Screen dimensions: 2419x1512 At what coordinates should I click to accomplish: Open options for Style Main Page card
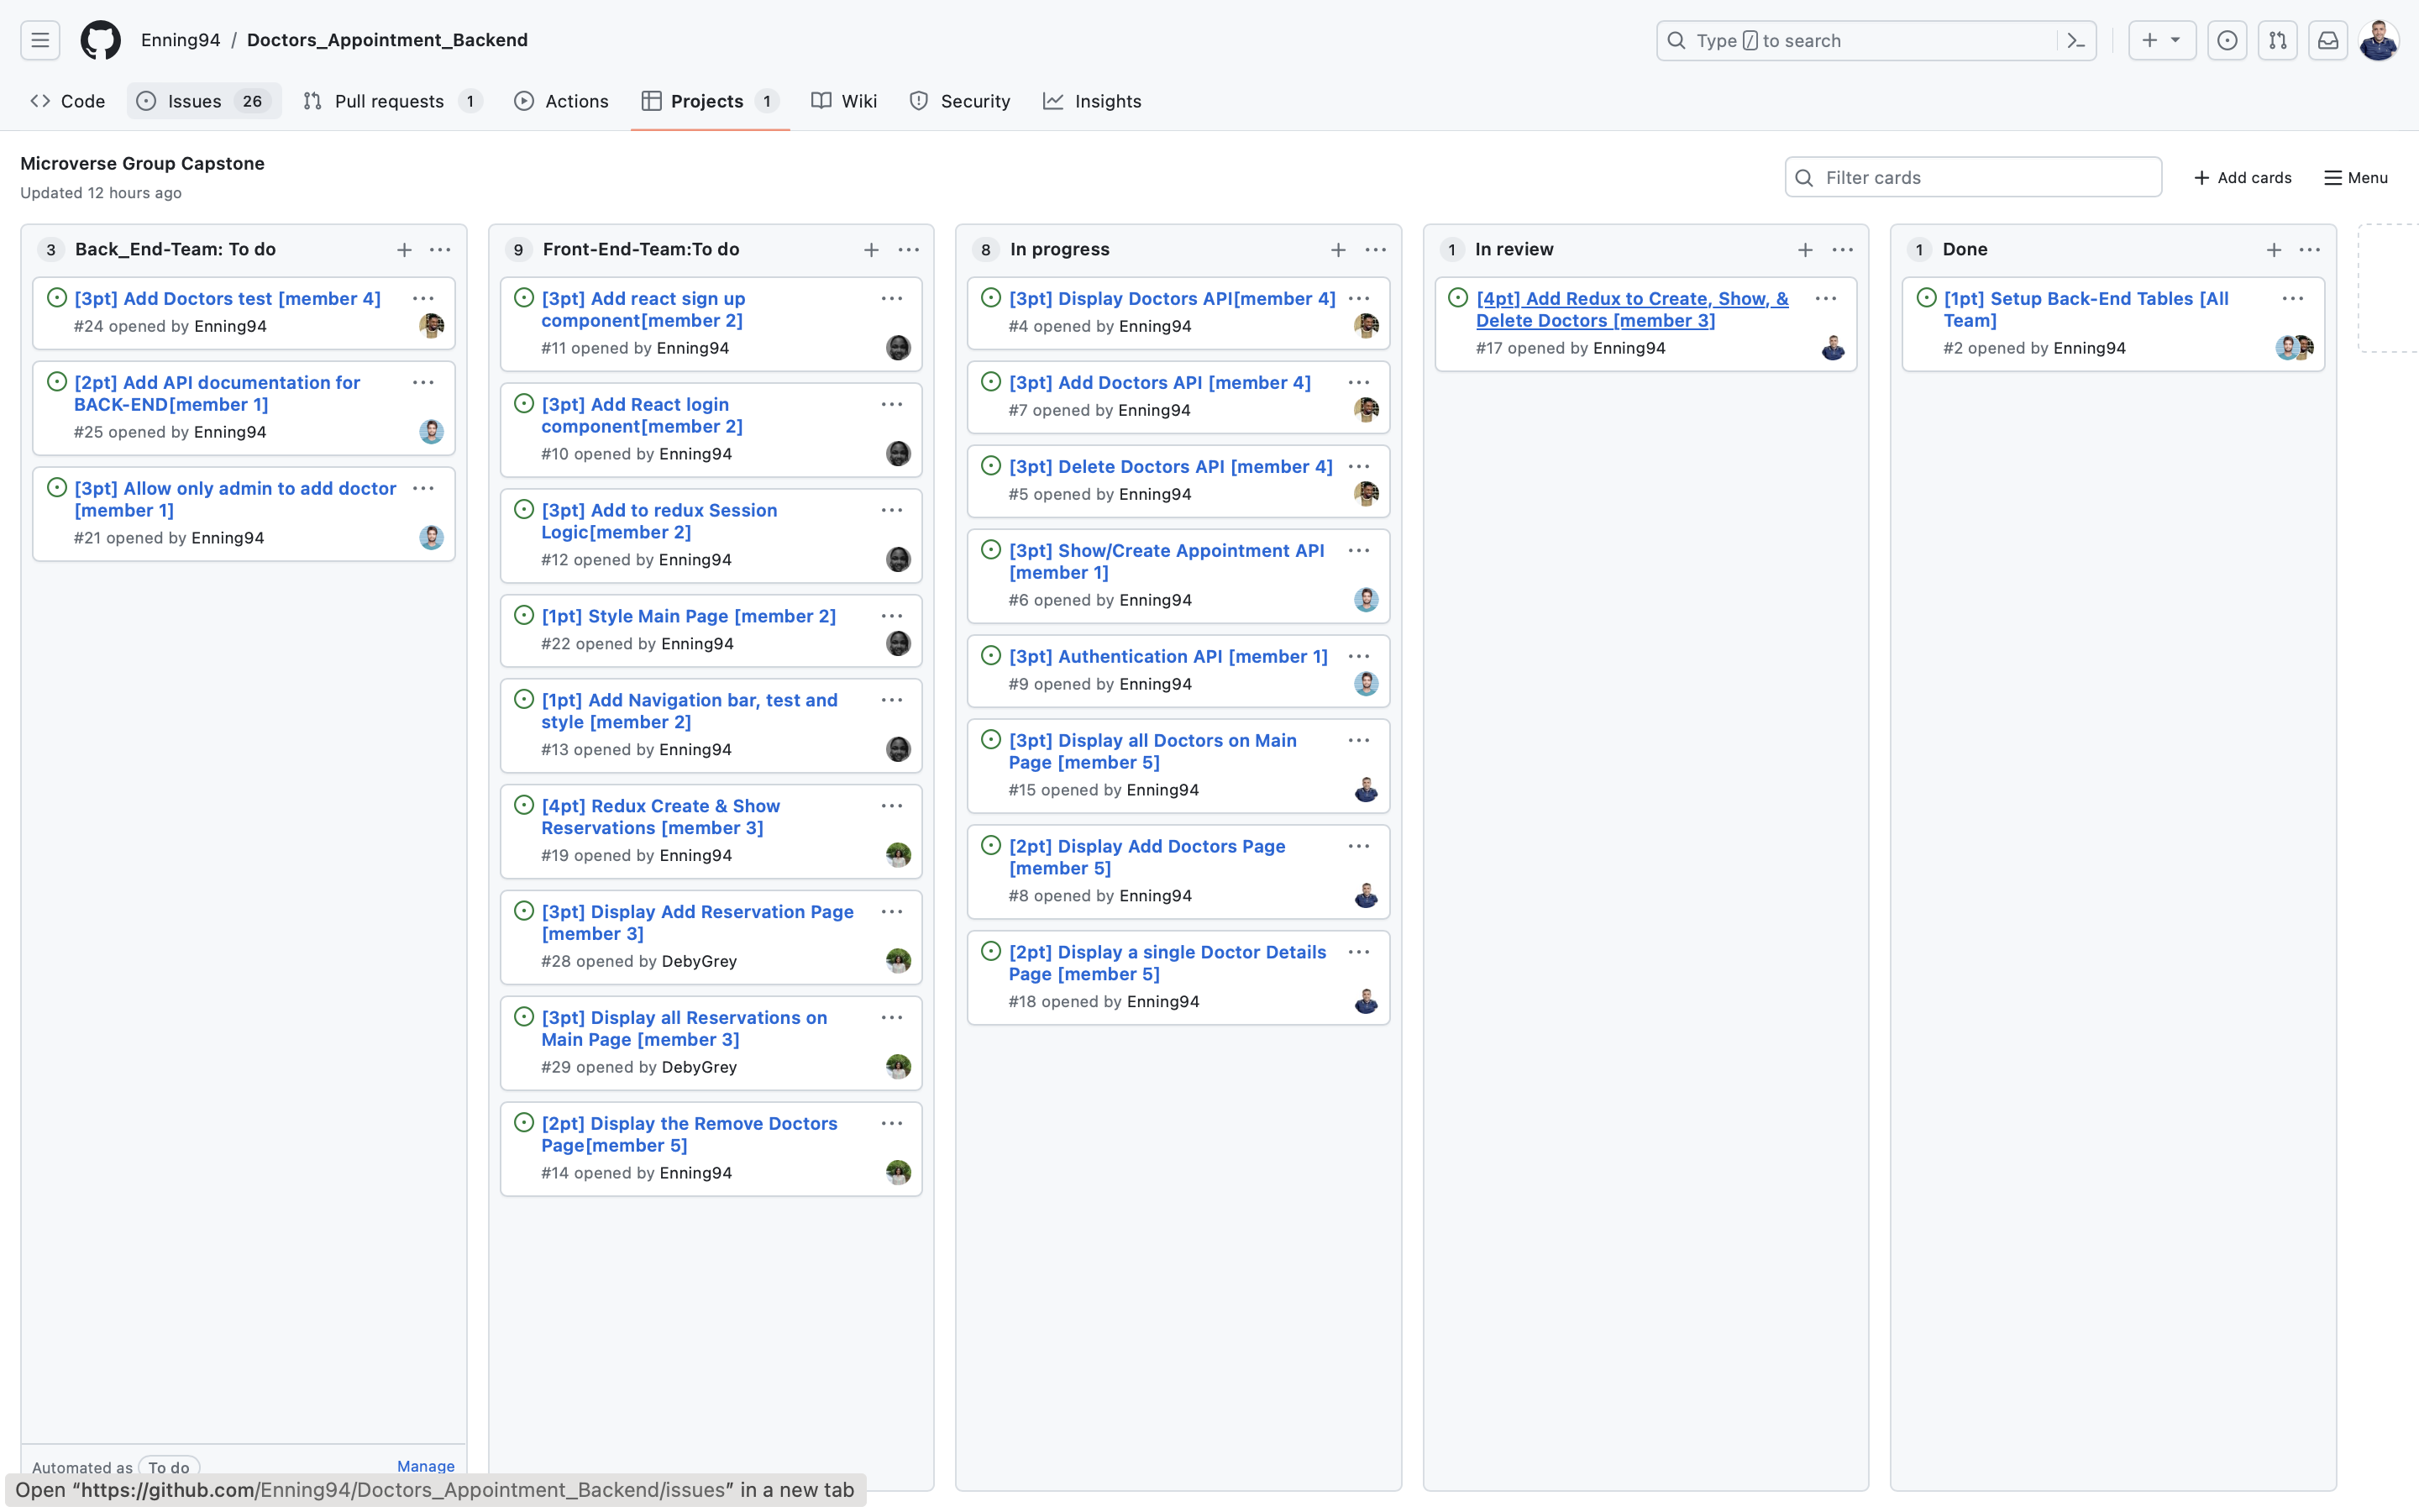[x=892, y=616]
